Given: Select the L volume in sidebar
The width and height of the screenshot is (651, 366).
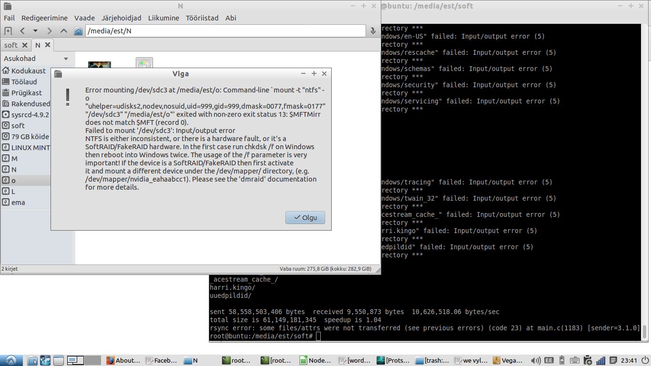Looking at the screenshot, I should coord(9,192).
